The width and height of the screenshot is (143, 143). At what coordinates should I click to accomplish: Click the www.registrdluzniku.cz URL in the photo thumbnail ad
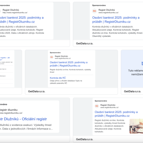point(109,107)
